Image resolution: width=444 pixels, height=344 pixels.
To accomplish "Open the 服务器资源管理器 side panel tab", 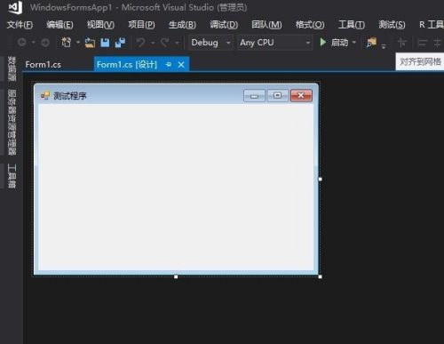I will coord(12,122).
